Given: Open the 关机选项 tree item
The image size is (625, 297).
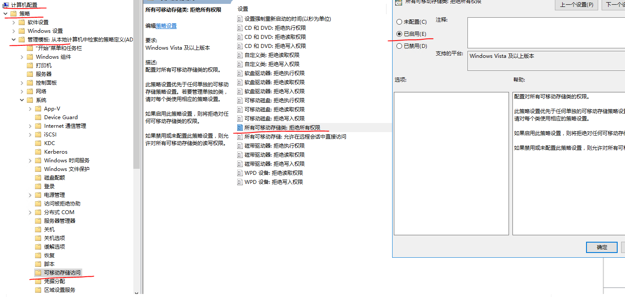Looking at the screenshot, I should pos(55,238).
